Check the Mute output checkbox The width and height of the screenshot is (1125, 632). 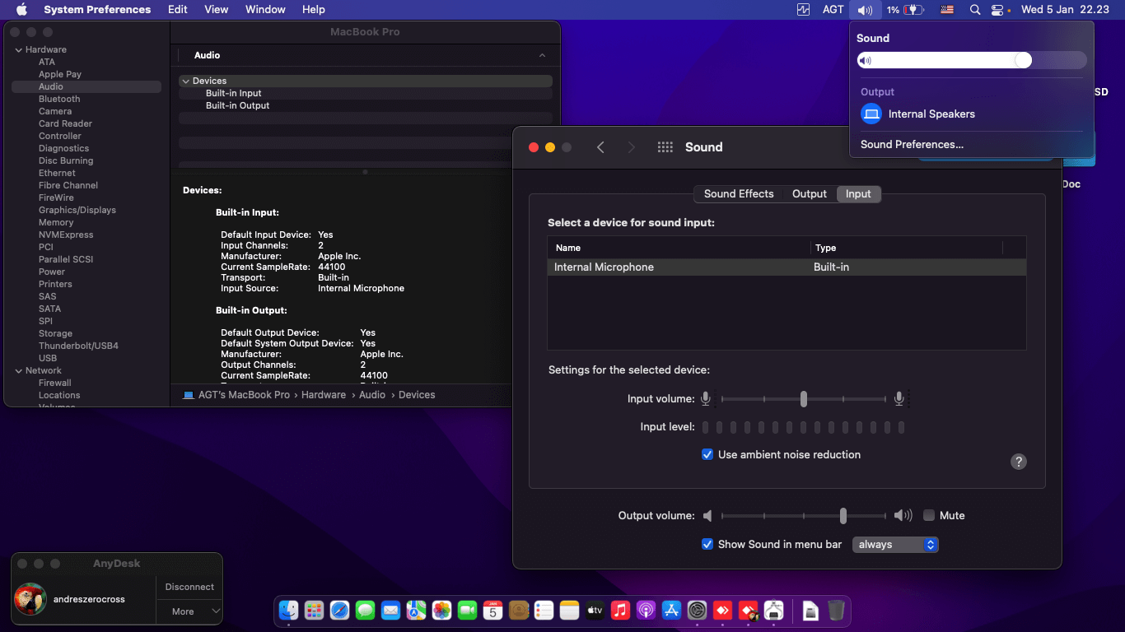coord(929,516)
